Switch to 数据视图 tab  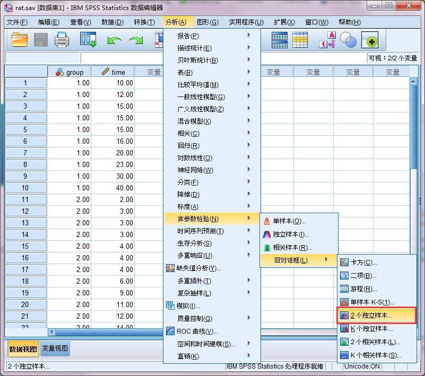pos(23,349)
